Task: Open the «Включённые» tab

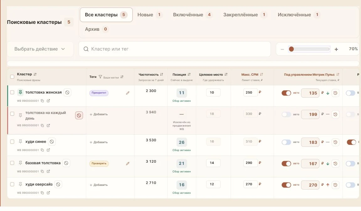Action: [x=193, y=15]
